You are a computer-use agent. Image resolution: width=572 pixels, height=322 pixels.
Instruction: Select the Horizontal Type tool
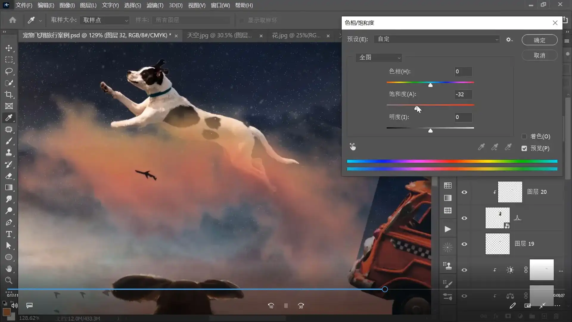(x=9, y=234)
